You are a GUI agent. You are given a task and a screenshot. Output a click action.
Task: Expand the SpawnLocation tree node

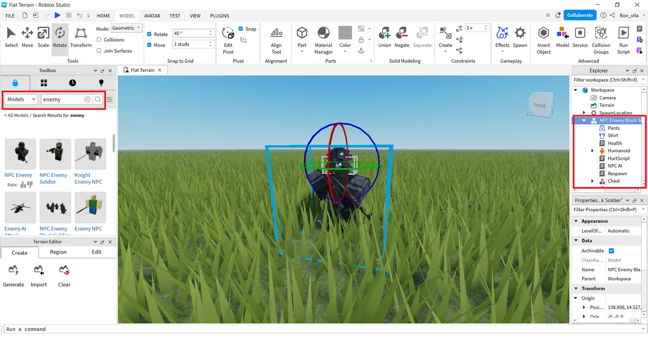point(584,113)
